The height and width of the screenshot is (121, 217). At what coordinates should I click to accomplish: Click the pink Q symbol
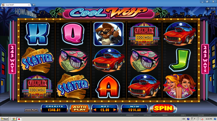73,34
